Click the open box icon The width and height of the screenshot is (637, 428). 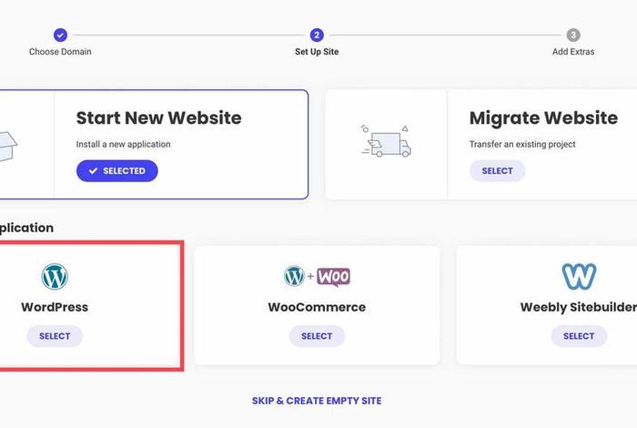7,147
